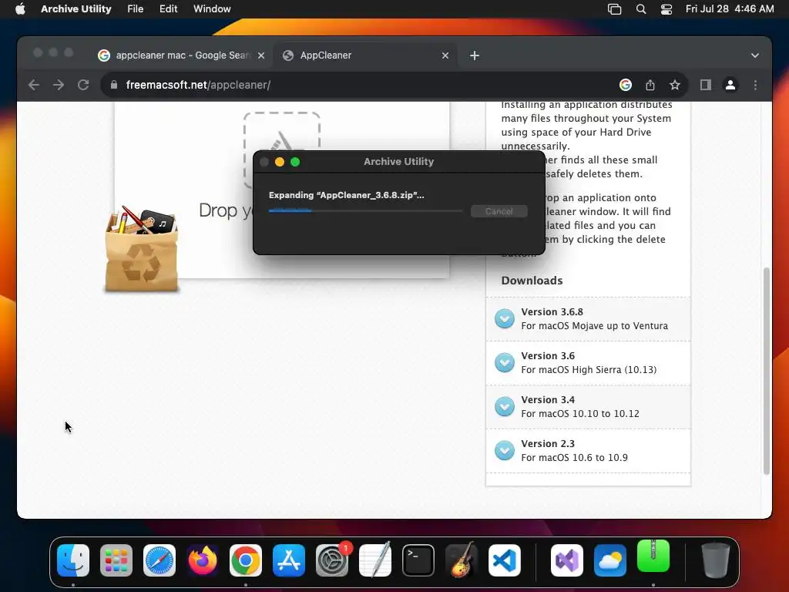Toggle Chrome side panel
The height and width of the screenshot is (592, 789).
[x=706, y=85]
